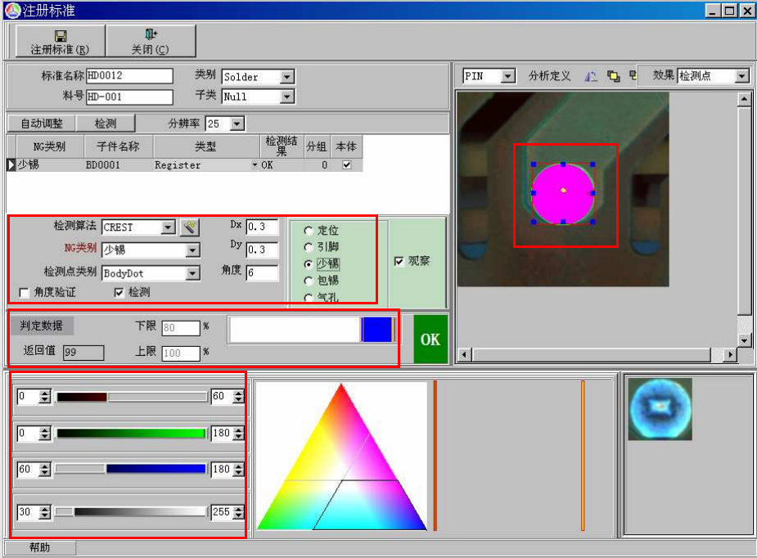Open the magic wand tool beside CREST

(189, 227)
